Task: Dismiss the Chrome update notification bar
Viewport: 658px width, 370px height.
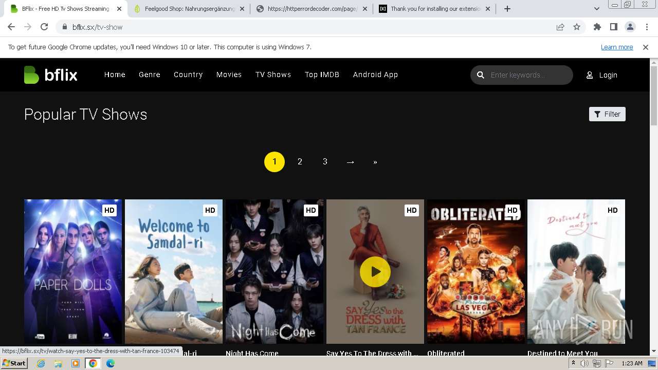Action: (646, 47)
